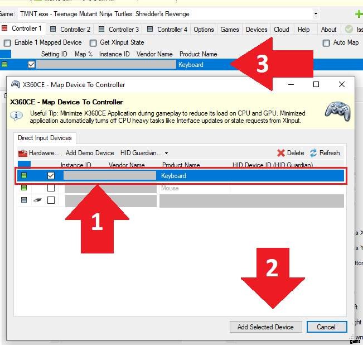The image size is (363, 345).
Task: Click the Controller 2 tab status icon
Action: click(53, 29)
